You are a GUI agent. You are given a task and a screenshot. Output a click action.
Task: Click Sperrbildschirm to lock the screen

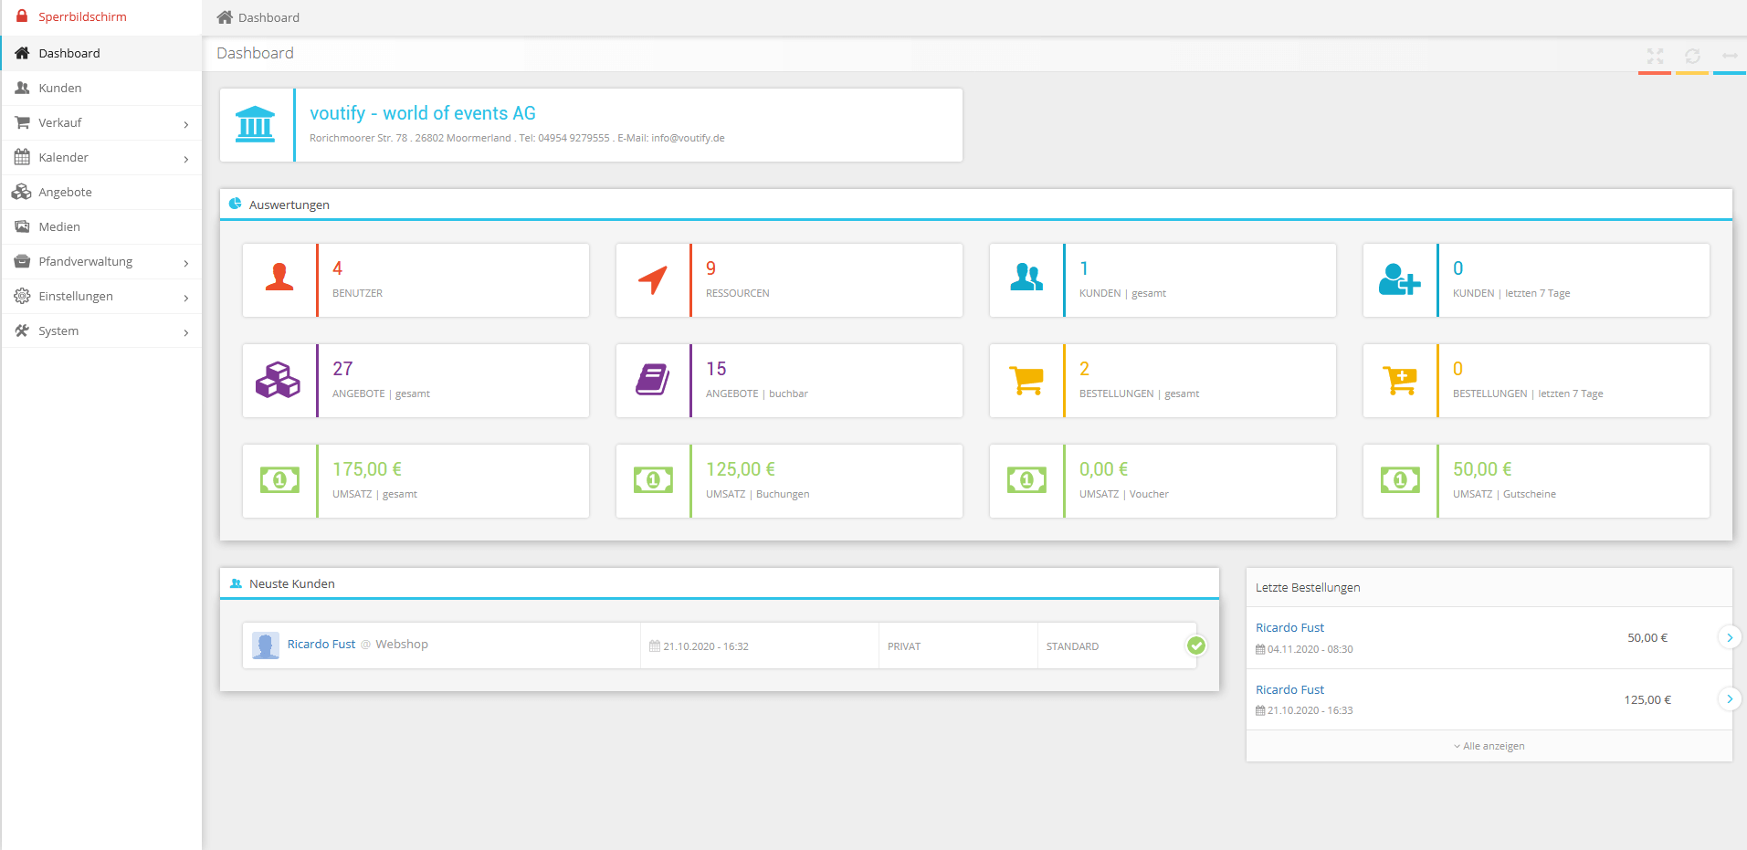point(82,17)
